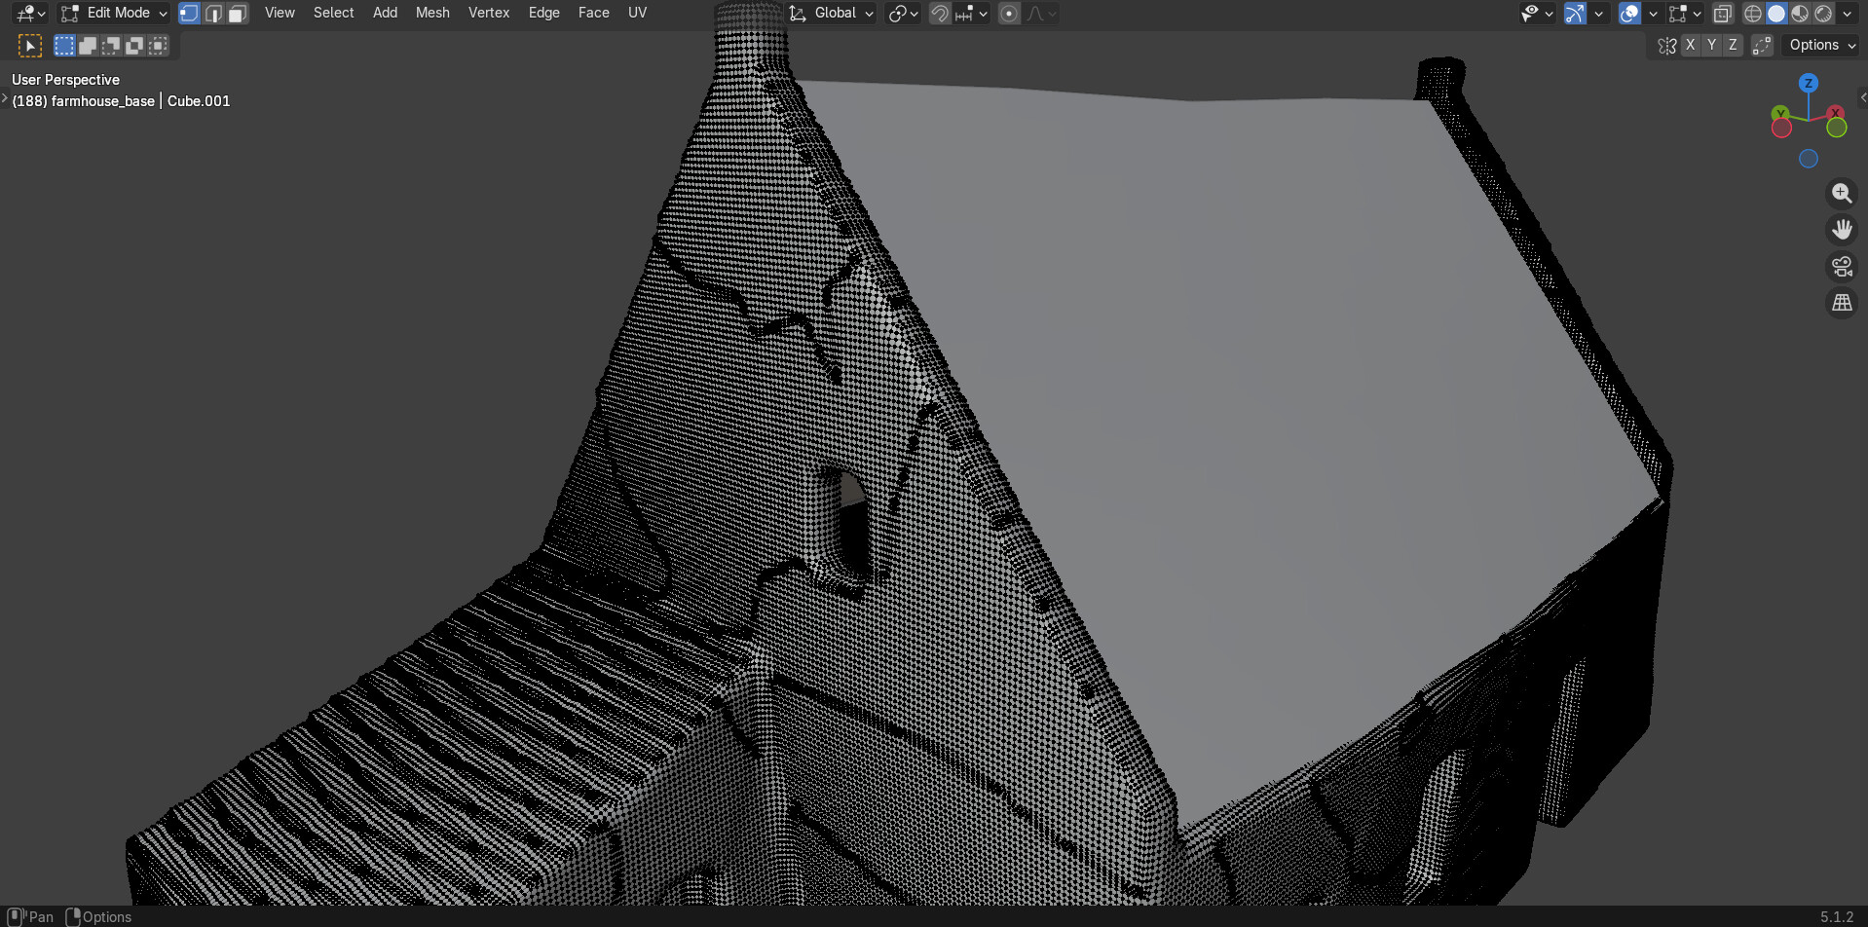Toggle auto merge vertices icon
Screen dimensions: 1868x927
tap(1762, 46)
